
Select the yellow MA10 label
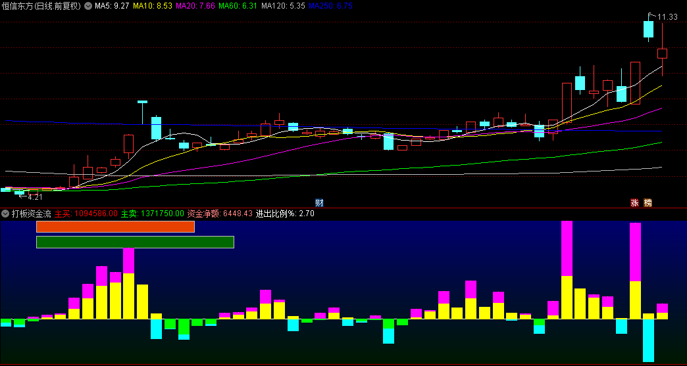(153, 6)
